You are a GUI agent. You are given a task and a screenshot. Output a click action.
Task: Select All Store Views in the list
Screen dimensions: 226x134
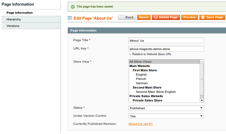(164, 62)
